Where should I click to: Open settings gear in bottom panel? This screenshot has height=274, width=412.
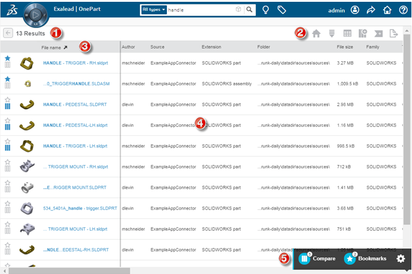point(401,259)
